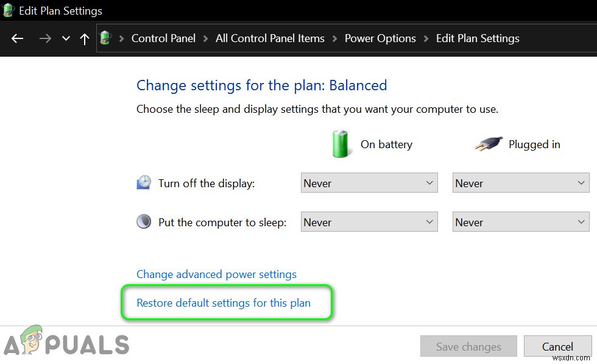Select Restore default settings for this plan
Viewport: 597px width, 364px height.
224,302
